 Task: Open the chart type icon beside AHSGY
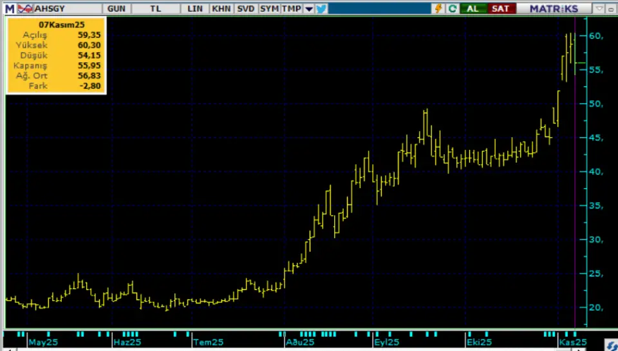[25, 8]
